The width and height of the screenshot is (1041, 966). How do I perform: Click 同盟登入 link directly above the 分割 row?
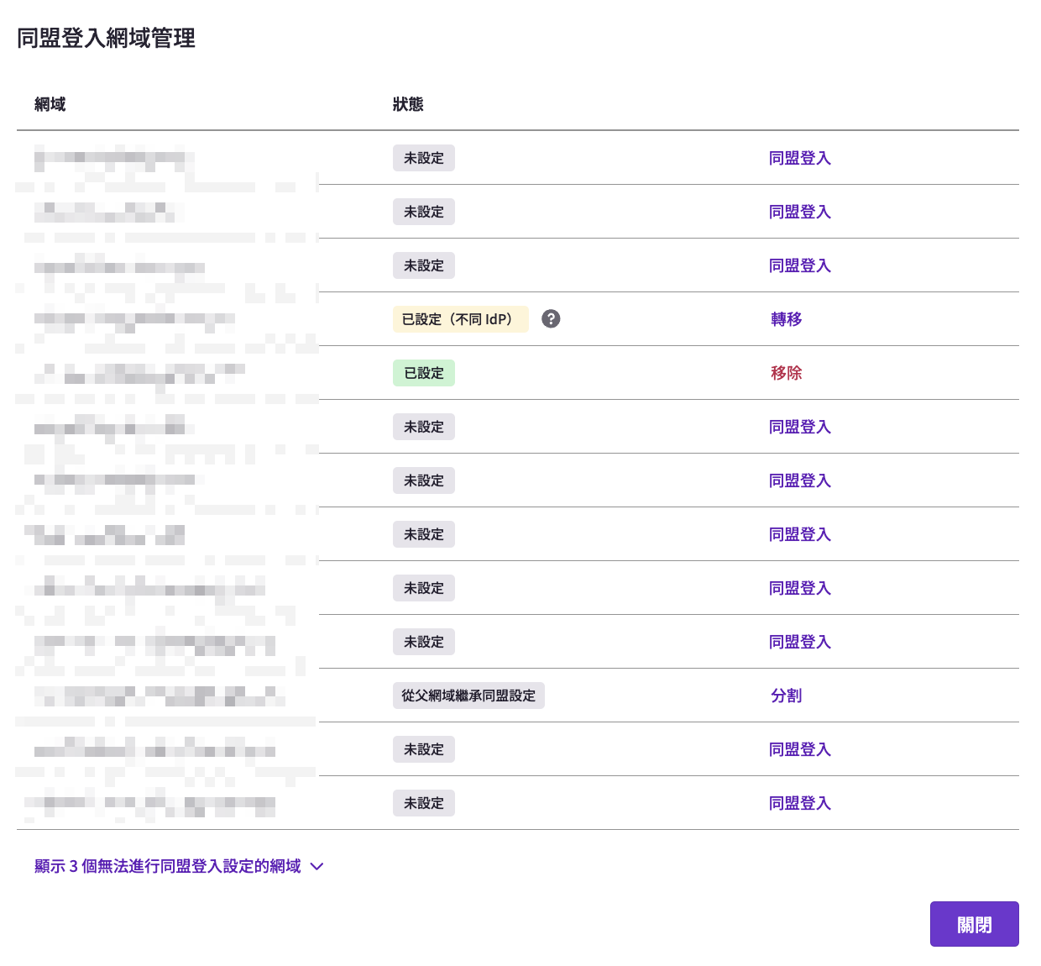coord(800,642)
